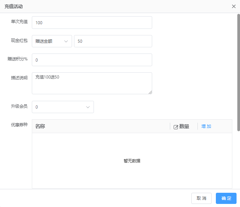Close the 充值活动 dialog with the X icon
This screenshot has width=240, height=207.
pos(234,7)
